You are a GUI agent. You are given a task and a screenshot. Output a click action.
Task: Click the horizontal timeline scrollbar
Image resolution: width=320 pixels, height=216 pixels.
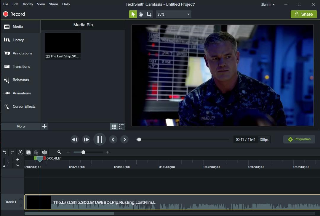click(x=69, y=213)
